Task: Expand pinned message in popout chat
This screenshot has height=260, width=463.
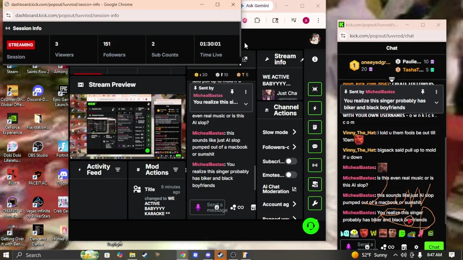Action: click(x=436, y=103)
